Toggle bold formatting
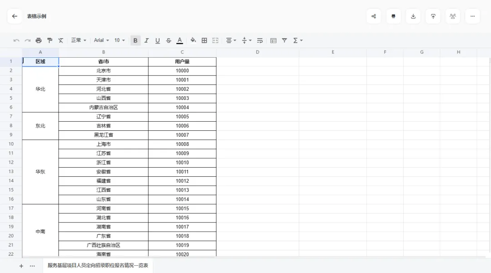 (x=135, y=40)
